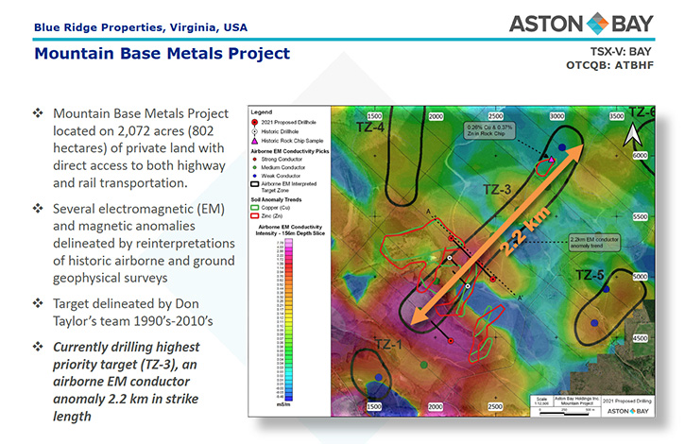Image resolution: width=685 pixels, height=444 pixels.
Task: Click the blue dot for Weak Conductor
Action: (x=255, y=176)
